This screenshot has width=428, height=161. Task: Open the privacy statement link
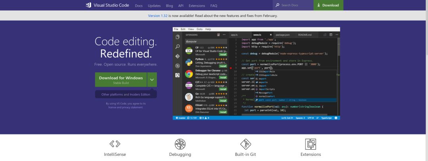pos(132,107)
